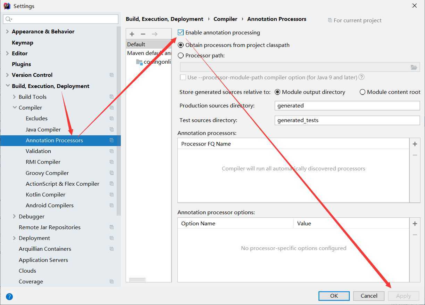Click the add profile plus icon
Image resolution: width=425 pixels, height=305 pixels.
(132, 34)
